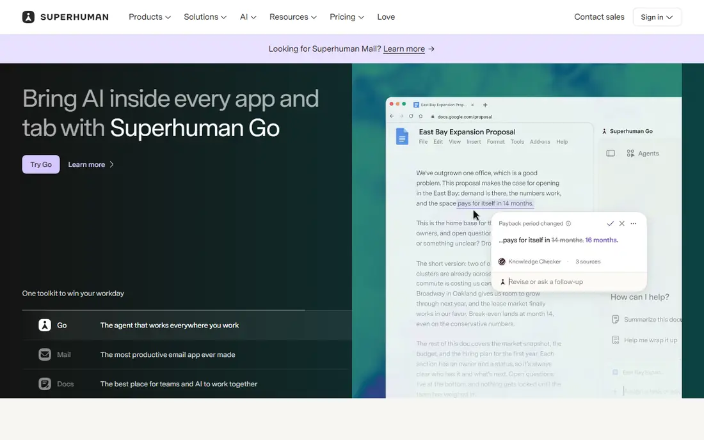Close the East Bay Expansion browser tab

pyautogui.click(x=472, y=105)
